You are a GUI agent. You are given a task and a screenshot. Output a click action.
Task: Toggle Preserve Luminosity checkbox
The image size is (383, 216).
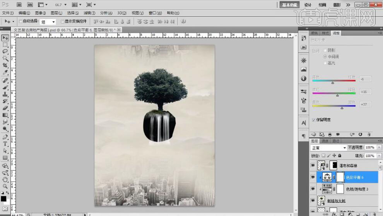point(314,120)
